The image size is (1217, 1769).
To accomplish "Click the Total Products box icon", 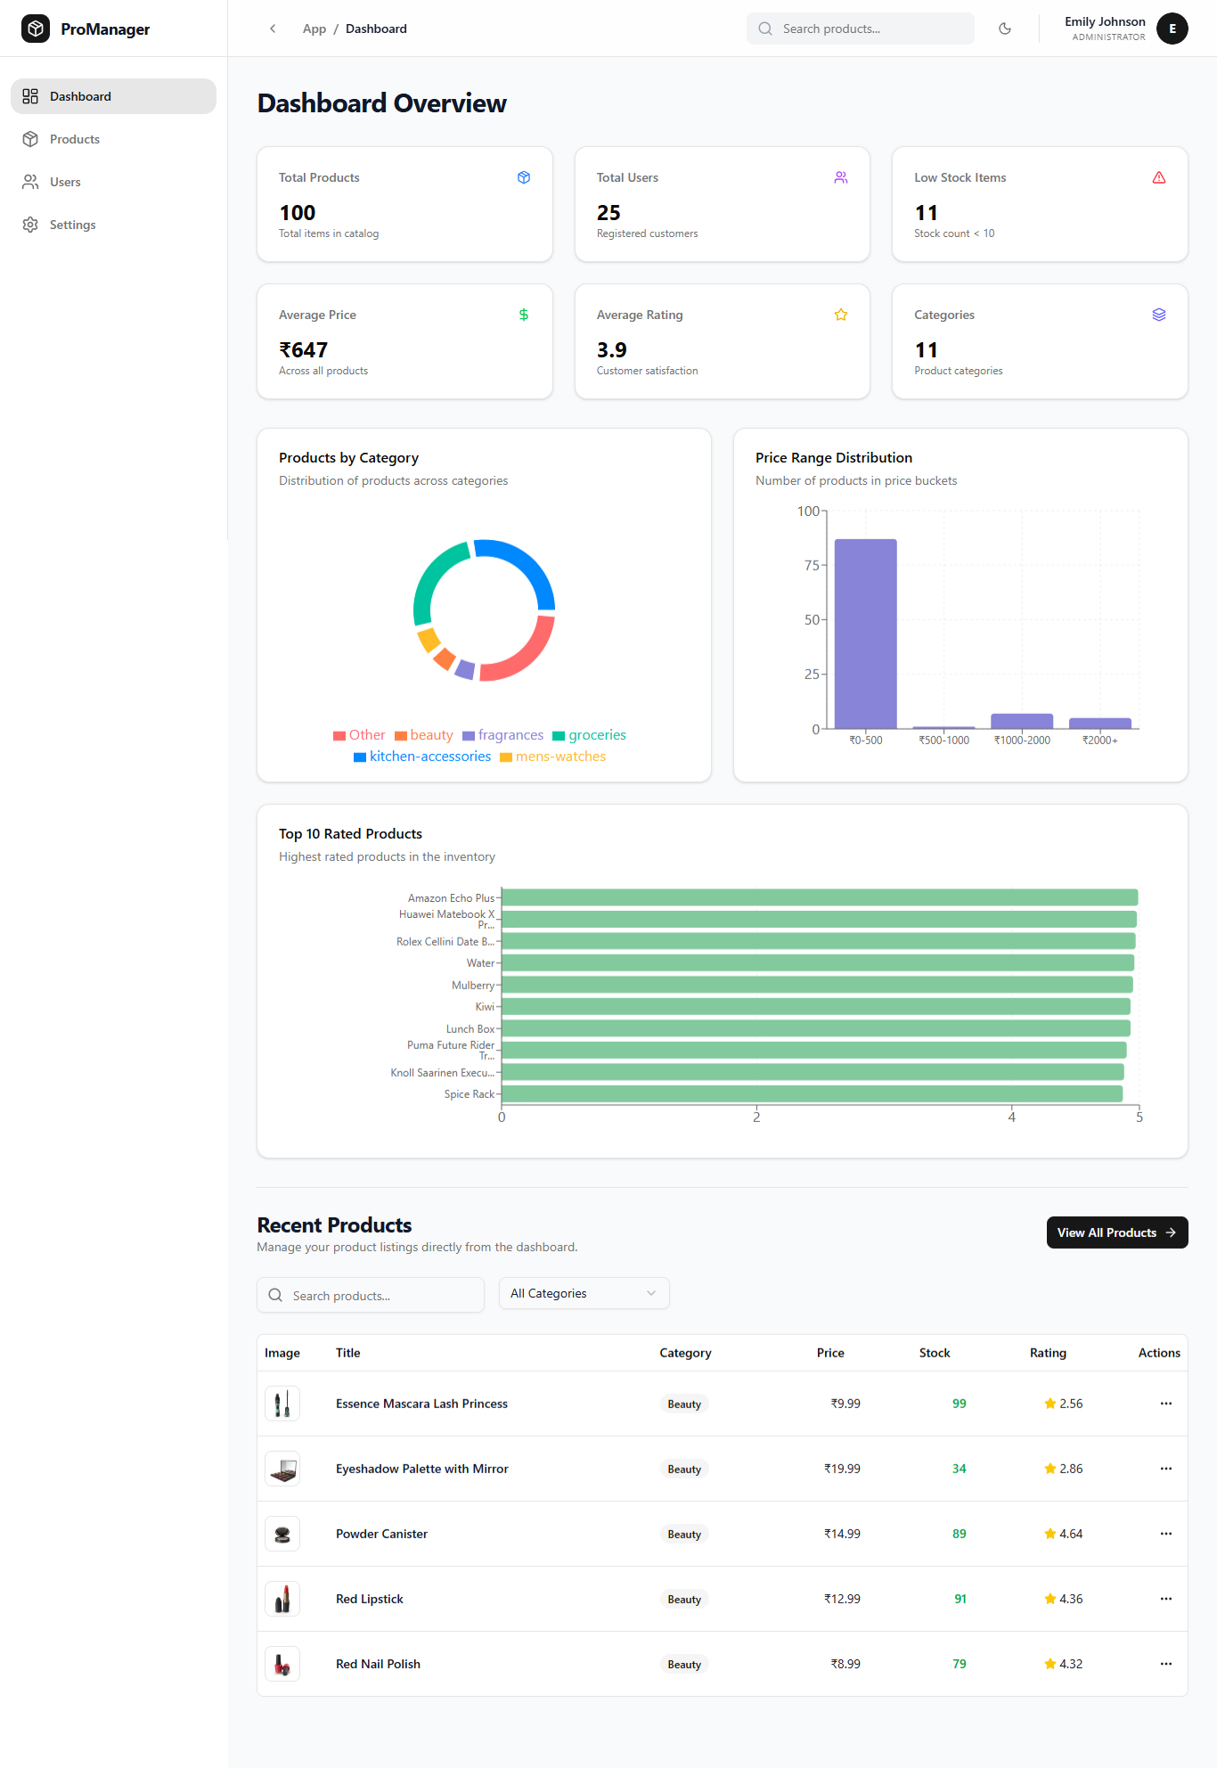I will pos(524,177).
